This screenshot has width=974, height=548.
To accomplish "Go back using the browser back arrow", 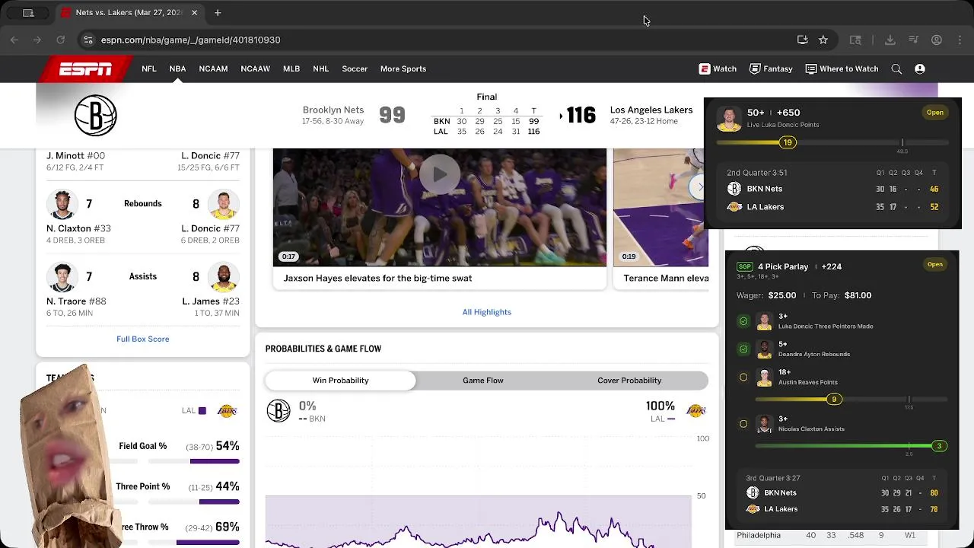I will point(14,40).
